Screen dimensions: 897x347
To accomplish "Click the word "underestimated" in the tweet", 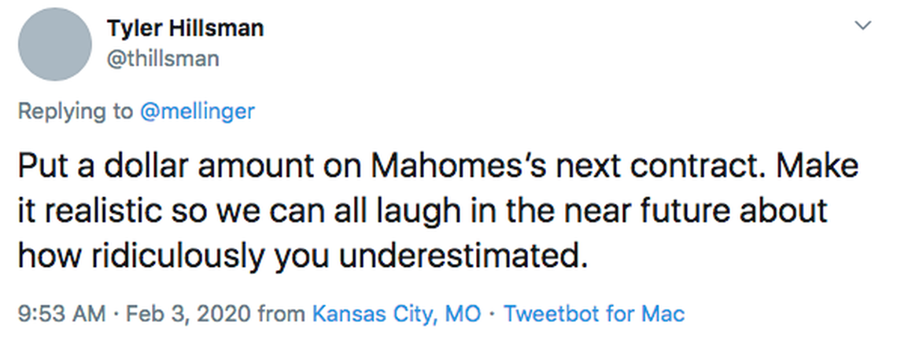I will click(x=451, y=256).
